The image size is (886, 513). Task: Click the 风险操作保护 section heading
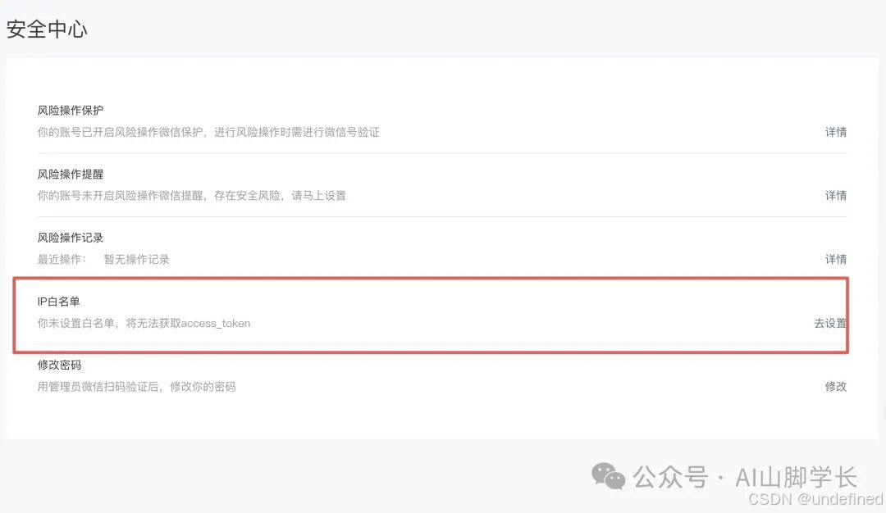71,110
